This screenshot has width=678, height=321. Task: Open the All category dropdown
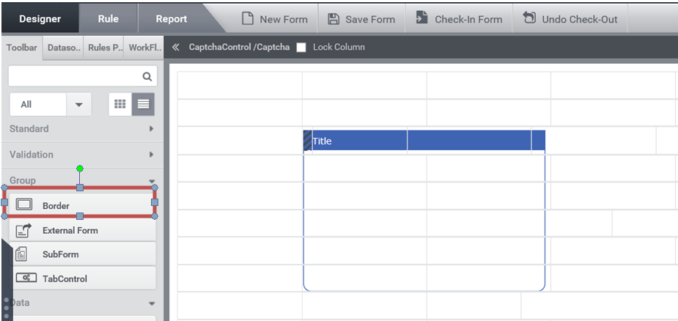click(x=50, y=104)
